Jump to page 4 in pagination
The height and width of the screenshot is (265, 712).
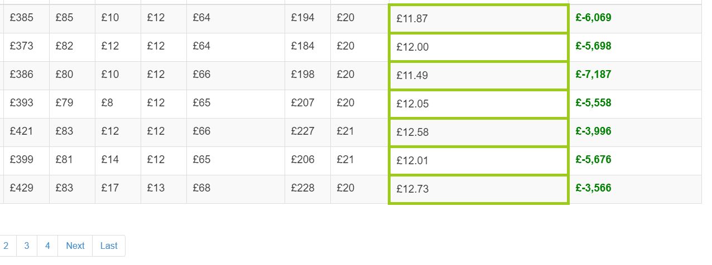(x=47, y=246)
